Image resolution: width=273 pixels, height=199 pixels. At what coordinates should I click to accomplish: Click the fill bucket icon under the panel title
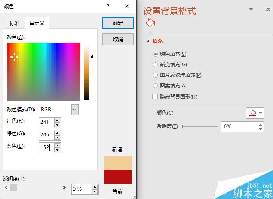pos(150,23)
